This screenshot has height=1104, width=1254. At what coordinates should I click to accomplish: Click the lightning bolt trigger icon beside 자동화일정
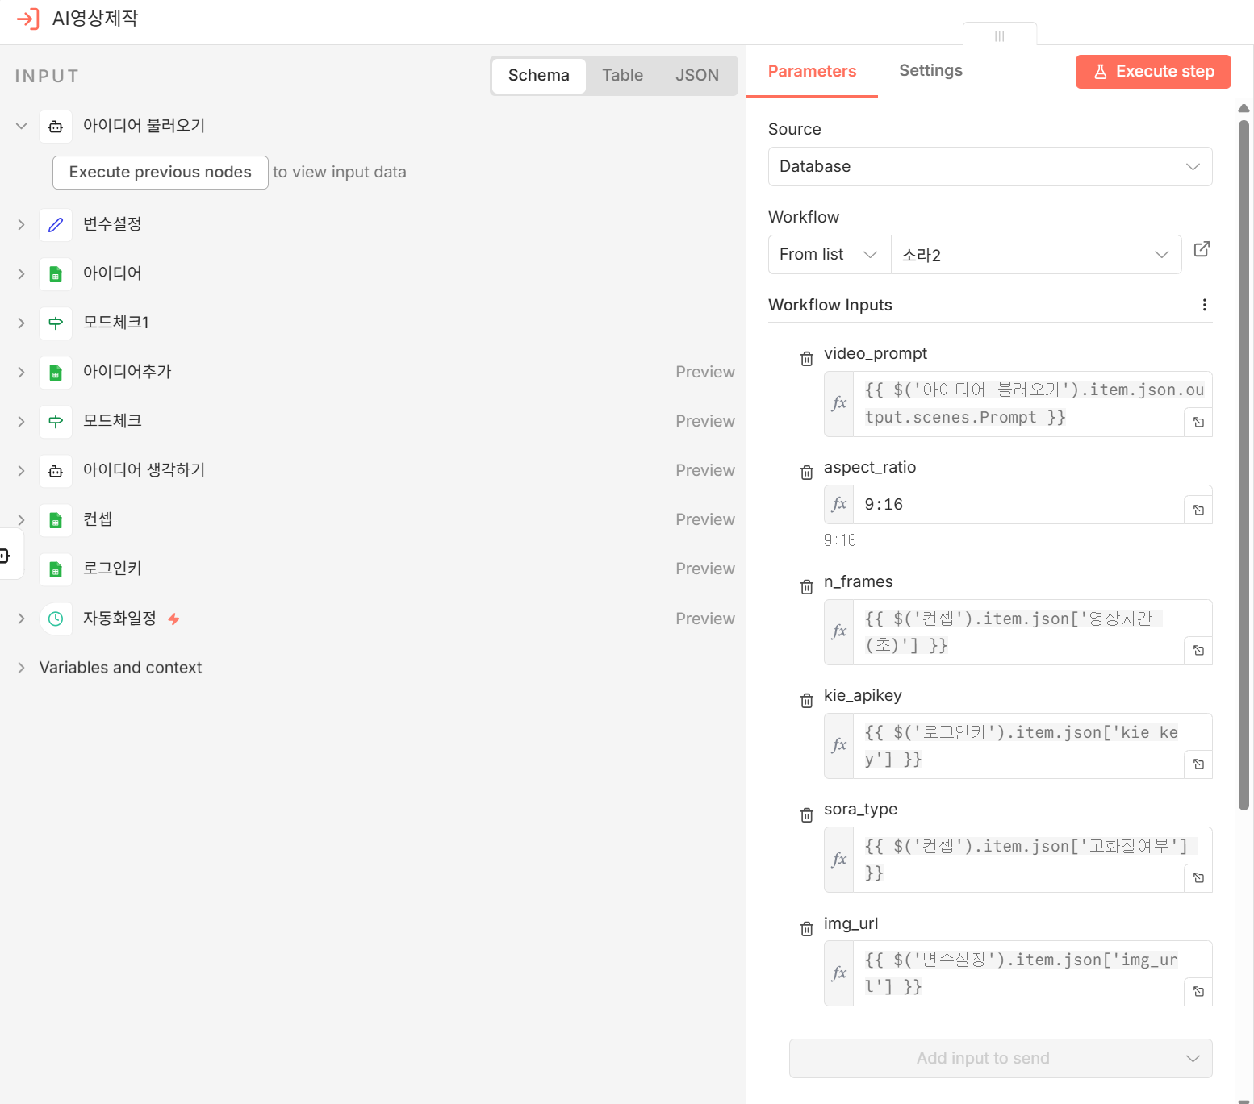pyautogui.click(x=173, y=619)
